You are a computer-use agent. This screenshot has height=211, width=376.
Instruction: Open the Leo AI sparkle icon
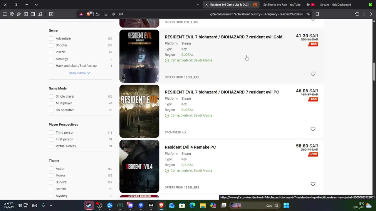(x=19, y=14)
